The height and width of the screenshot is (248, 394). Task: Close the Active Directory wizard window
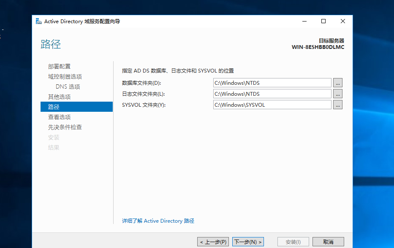(343, 22)
